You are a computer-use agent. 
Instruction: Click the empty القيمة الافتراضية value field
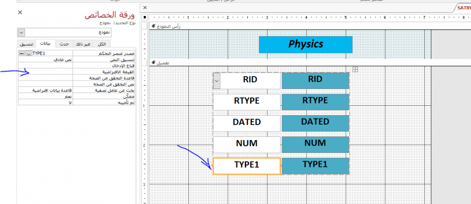pyautogui.click(x=45, y=71)
